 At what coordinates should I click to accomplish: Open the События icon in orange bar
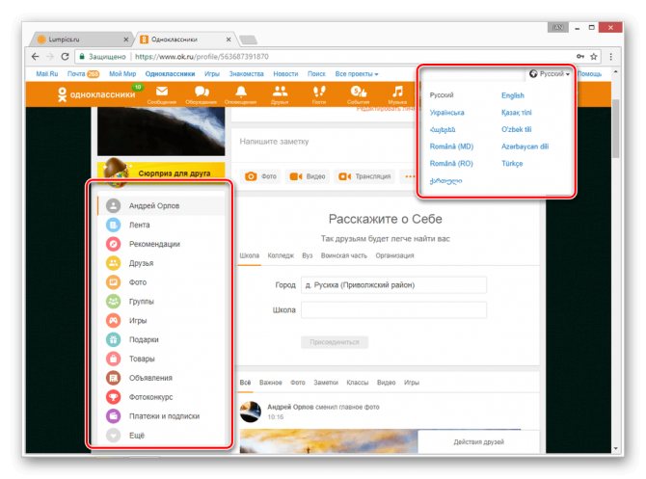[x=358, y=92]
